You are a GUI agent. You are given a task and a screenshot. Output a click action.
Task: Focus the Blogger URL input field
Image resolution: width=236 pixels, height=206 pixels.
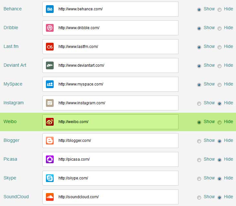(110, 141)
